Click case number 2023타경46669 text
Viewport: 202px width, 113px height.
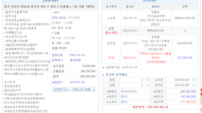[156, 61]
